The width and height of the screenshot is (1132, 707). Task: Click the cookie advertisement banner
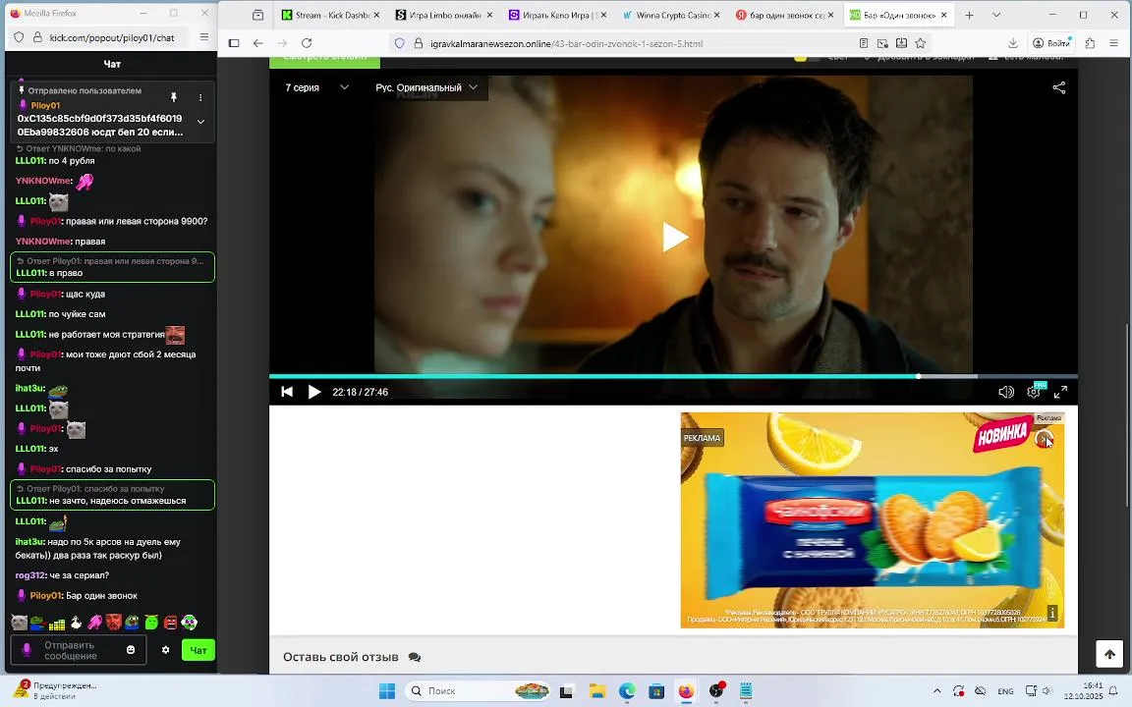[873, 519]
